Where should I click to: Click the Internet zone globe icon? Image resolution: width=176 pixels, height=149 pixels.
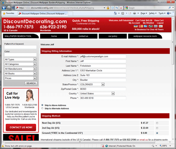pos(106,146)
